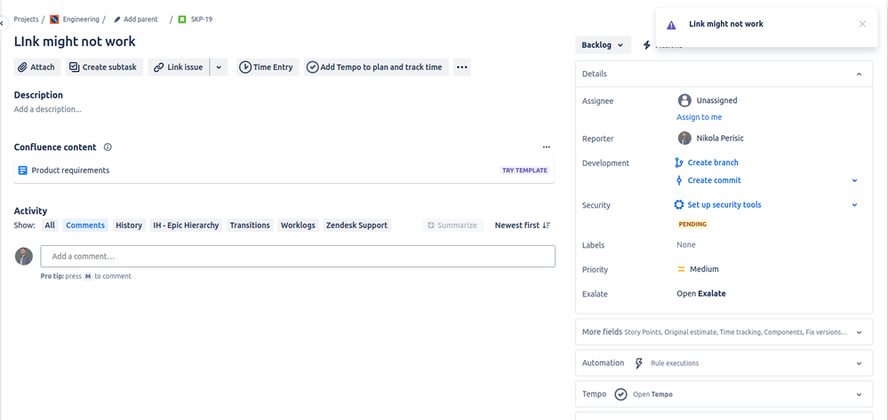Click user avatar beside comment box
Screen dimensions: 888x420
[24, 257]
